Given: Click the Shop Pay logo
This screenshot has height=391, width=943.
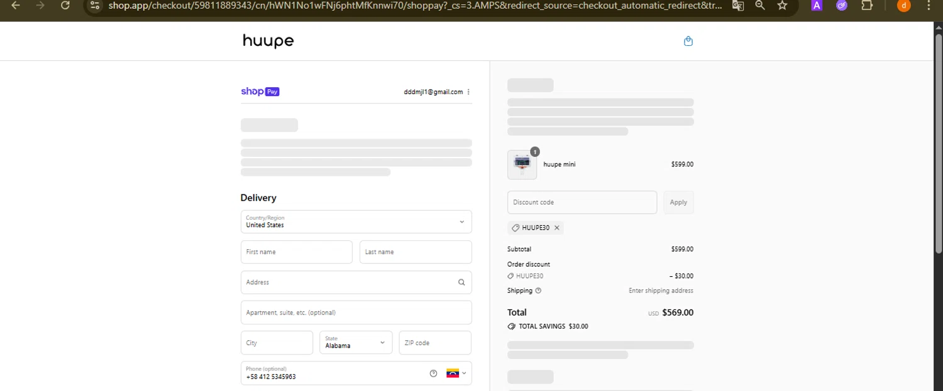Looking at the screenshot, I should coord(260,92).
